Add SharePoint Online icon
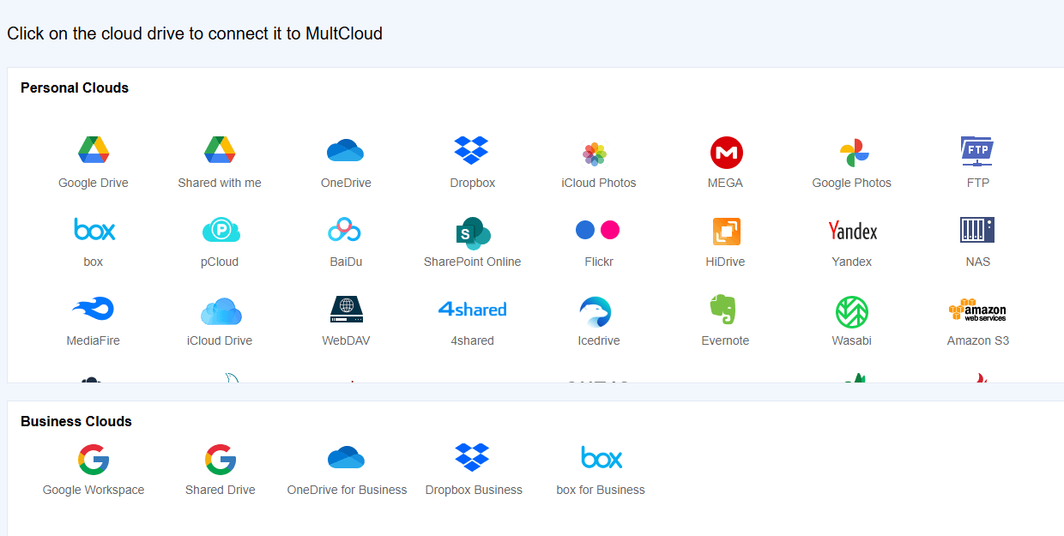The height and width of the screenshot is (536, 1064). 473,232
